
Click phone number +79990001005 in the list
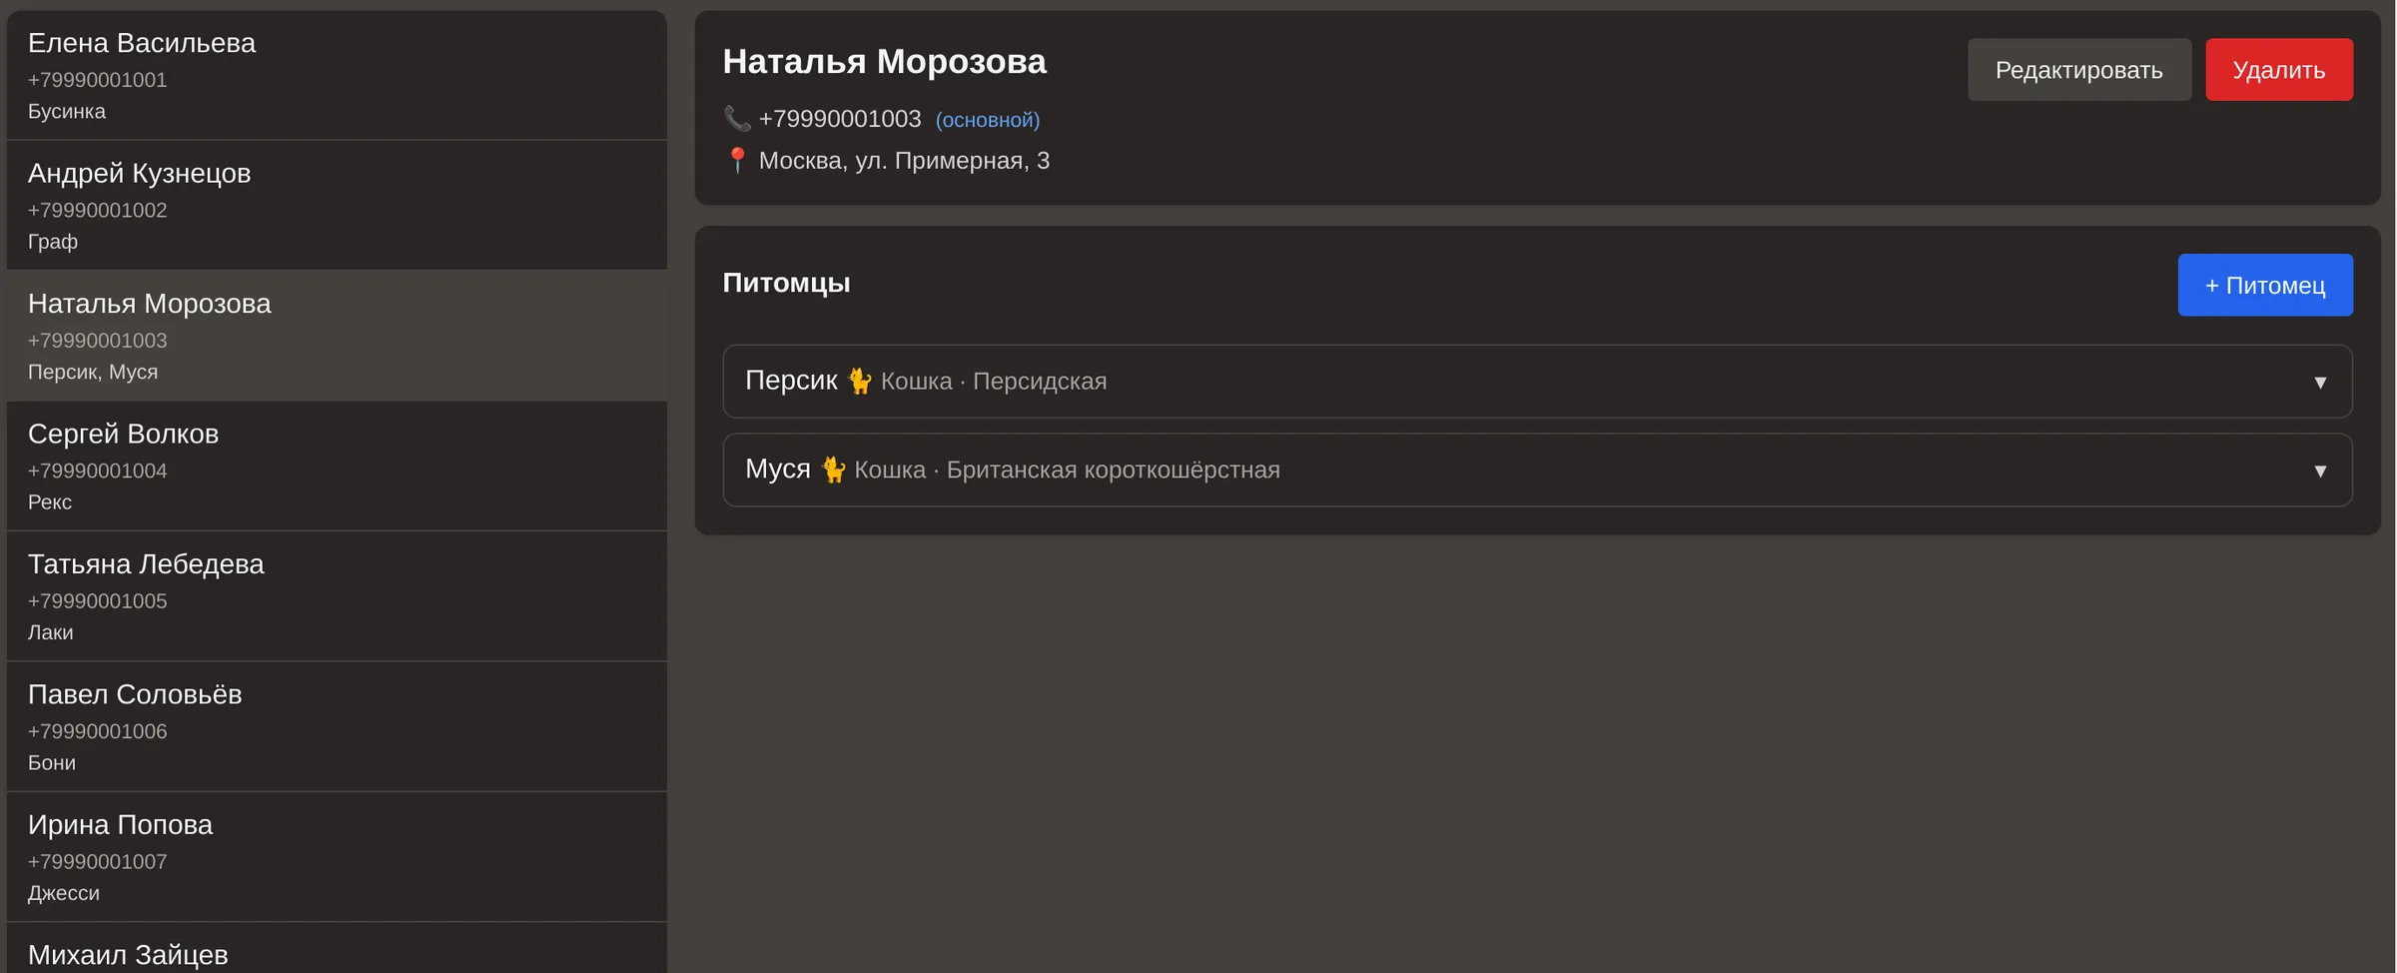click(98, 601)
